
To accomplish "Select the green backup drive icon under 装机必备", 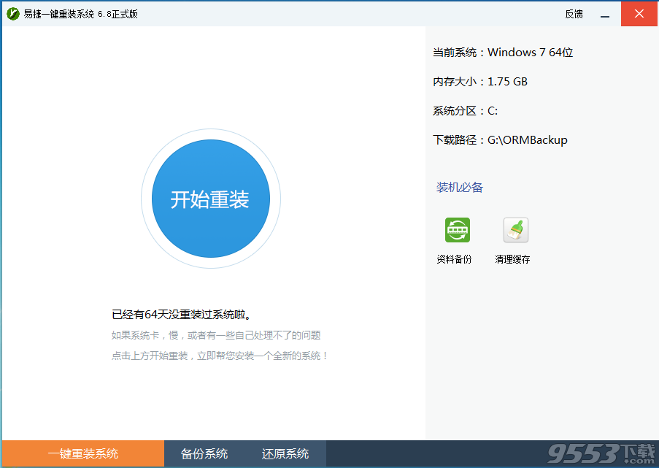I will pos(458,229).
